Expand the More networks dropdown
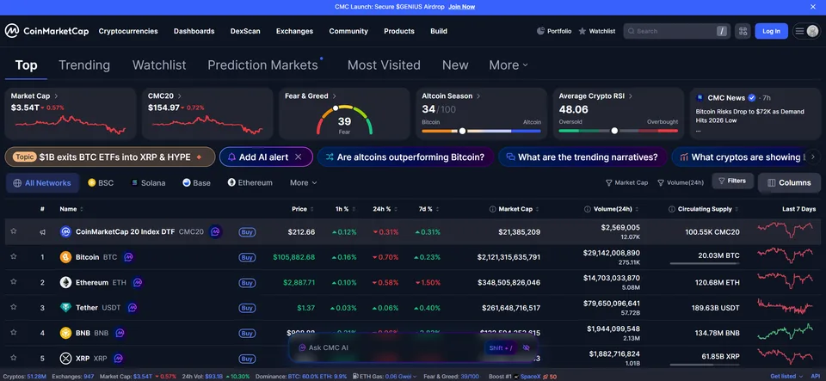826x381 pixels. 304,182
